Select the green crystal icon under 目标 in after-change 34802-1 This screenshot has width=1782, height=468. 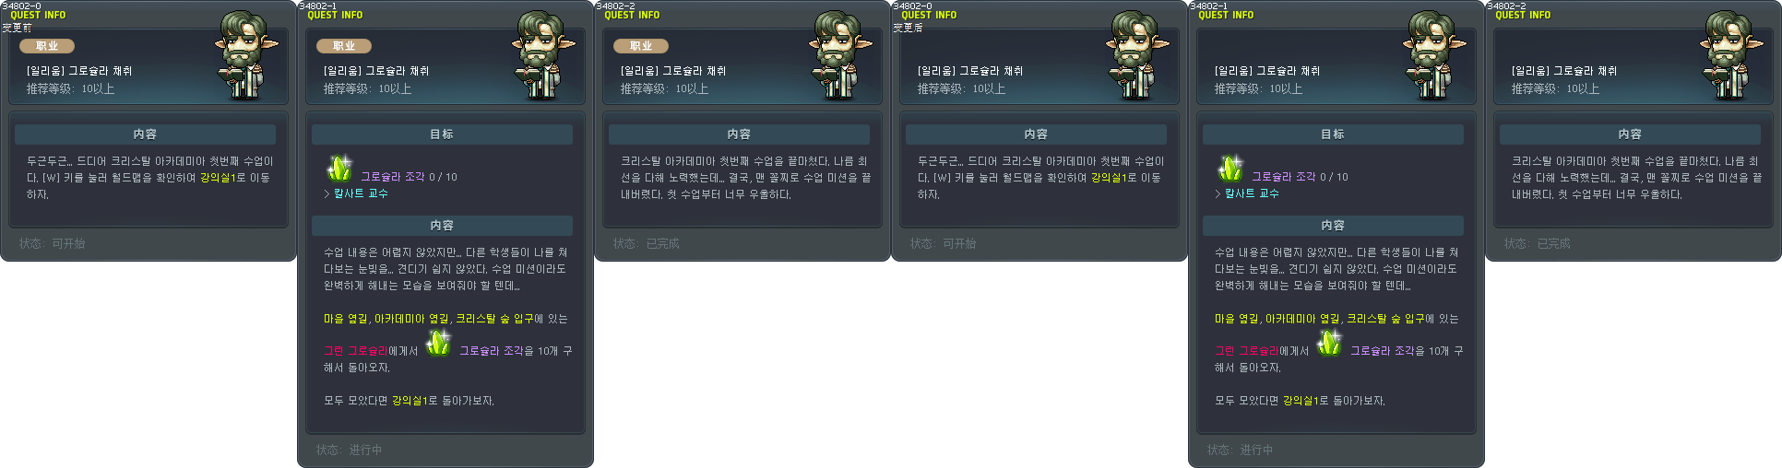tap(1230, 169)
